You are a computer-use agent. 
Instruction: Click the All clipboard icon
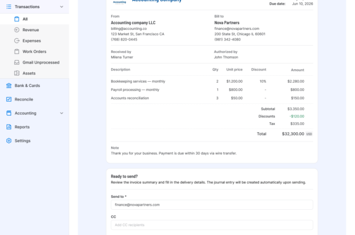pyautogui.click(x=17, y=19)
